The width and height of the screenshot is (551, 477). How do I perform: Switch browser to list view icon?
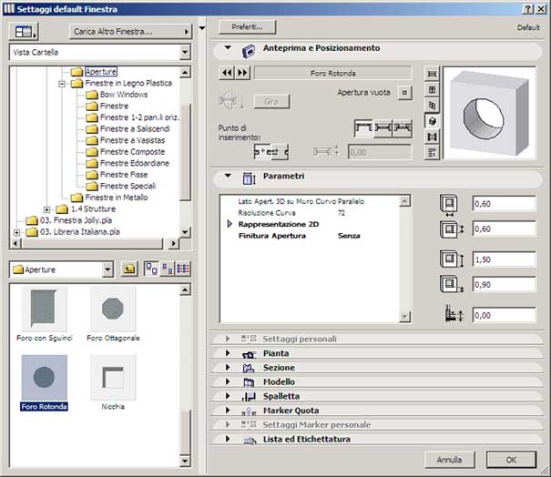184,269
